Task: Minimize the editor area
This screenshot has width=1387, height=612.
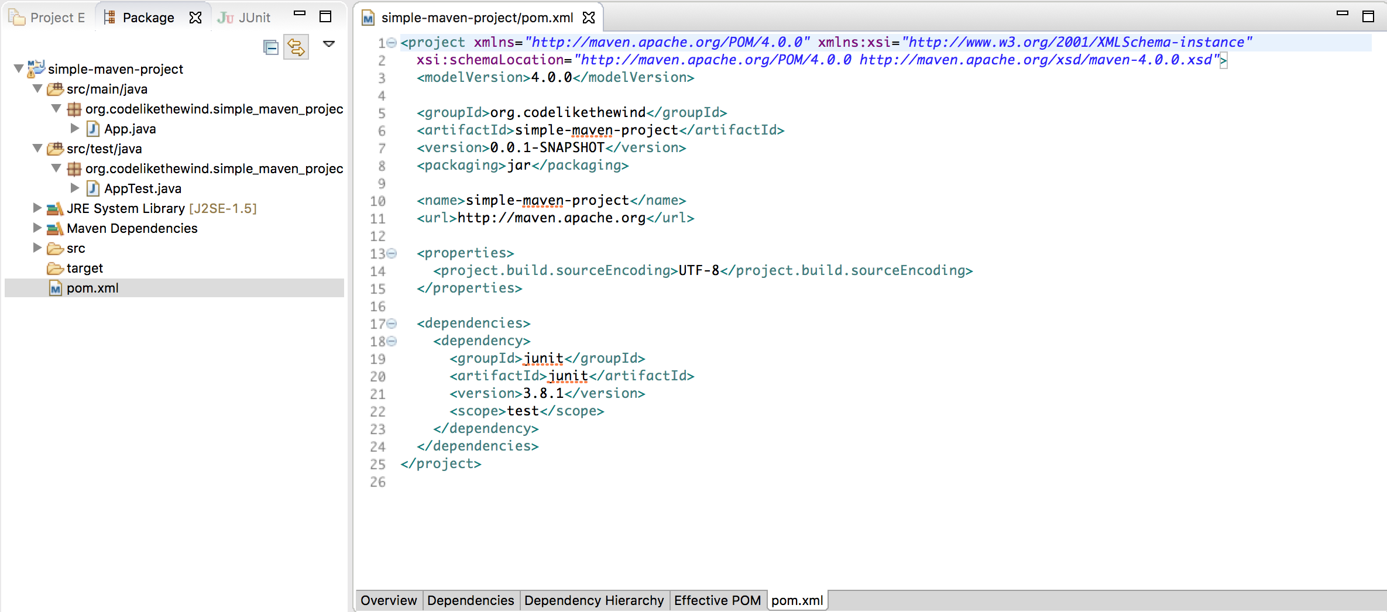Action: pos(1343,13)
